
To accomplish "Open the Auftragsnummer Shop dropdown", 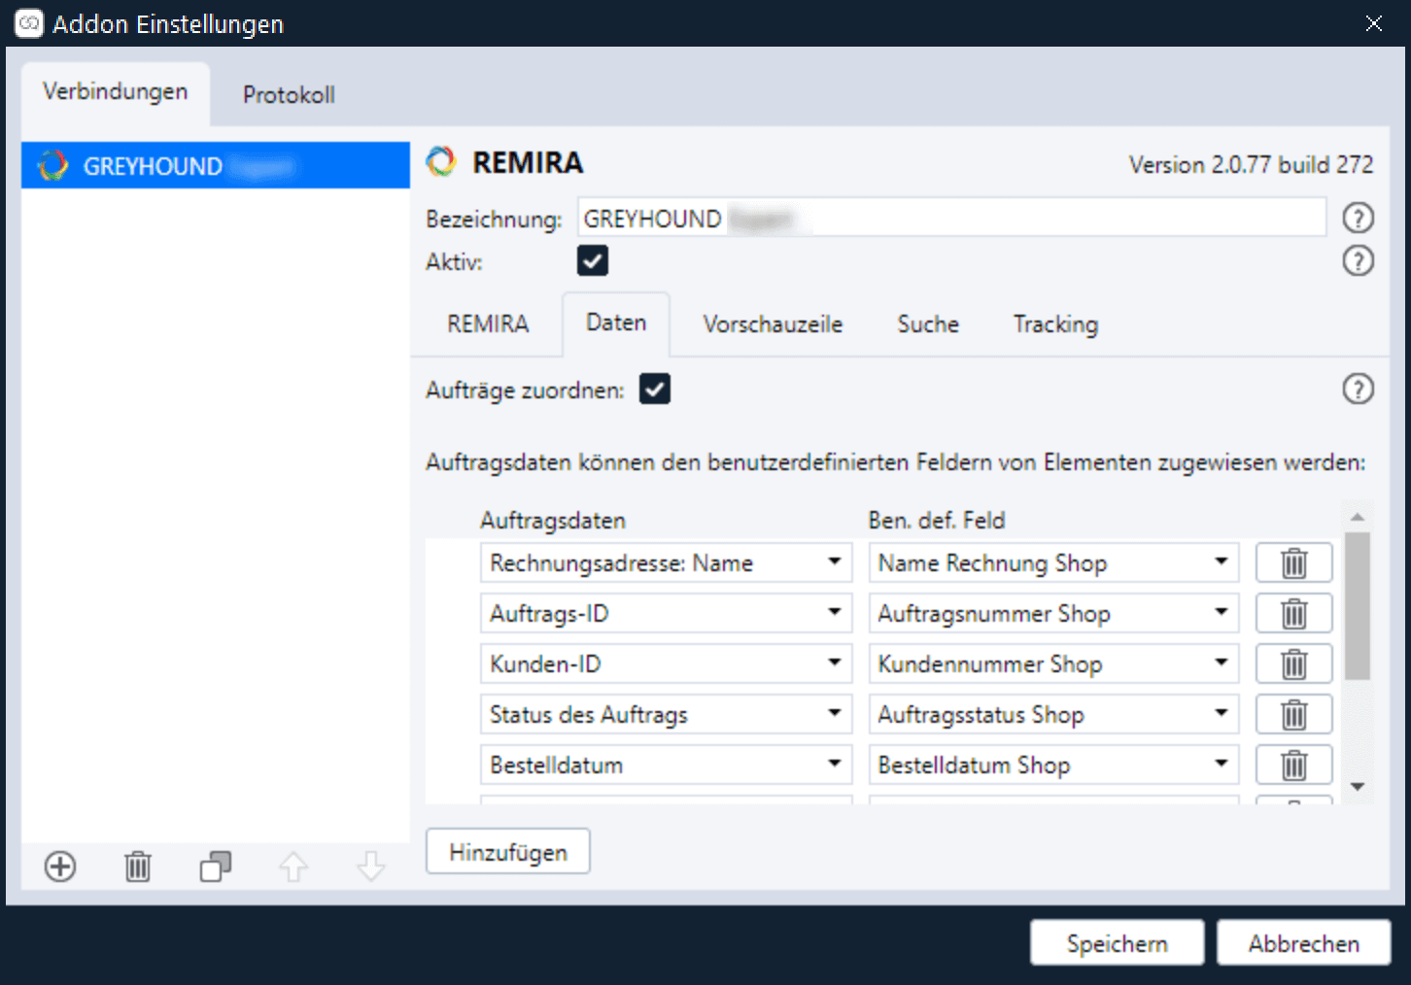I will (x=1053, y=613).
